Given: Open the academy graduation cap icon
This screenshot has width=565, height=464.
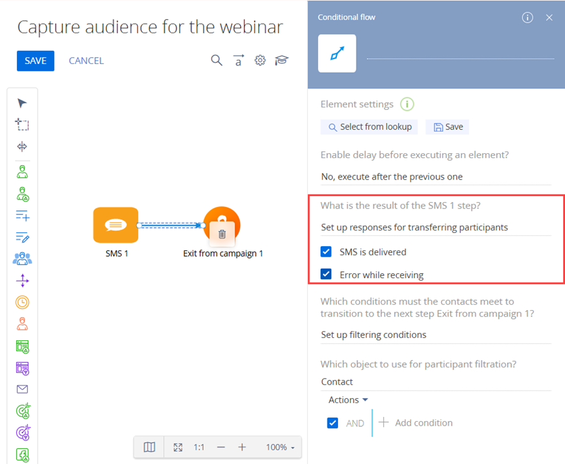Looking at the screenshot, I should click(x=282, y=60).
